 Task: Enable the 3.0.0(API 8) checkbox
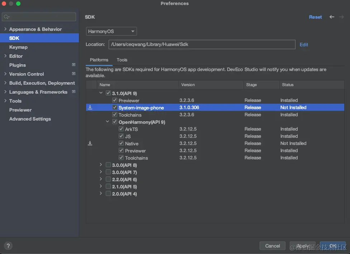click(x=108, y=165)
